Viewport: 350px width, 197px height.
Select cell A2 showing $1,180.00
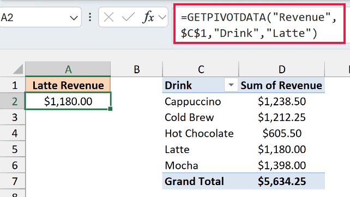tap(68, 101)
